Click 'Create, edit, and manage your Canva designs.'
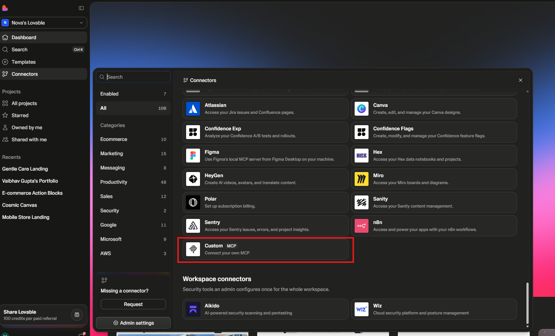This screenshot has width=555, height=336. pos(417,112)
